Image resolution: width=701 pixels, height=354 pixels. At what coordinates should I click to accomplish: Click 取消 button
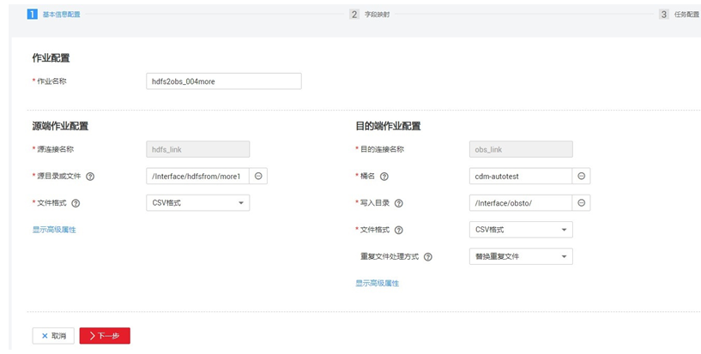click(53, 336)
